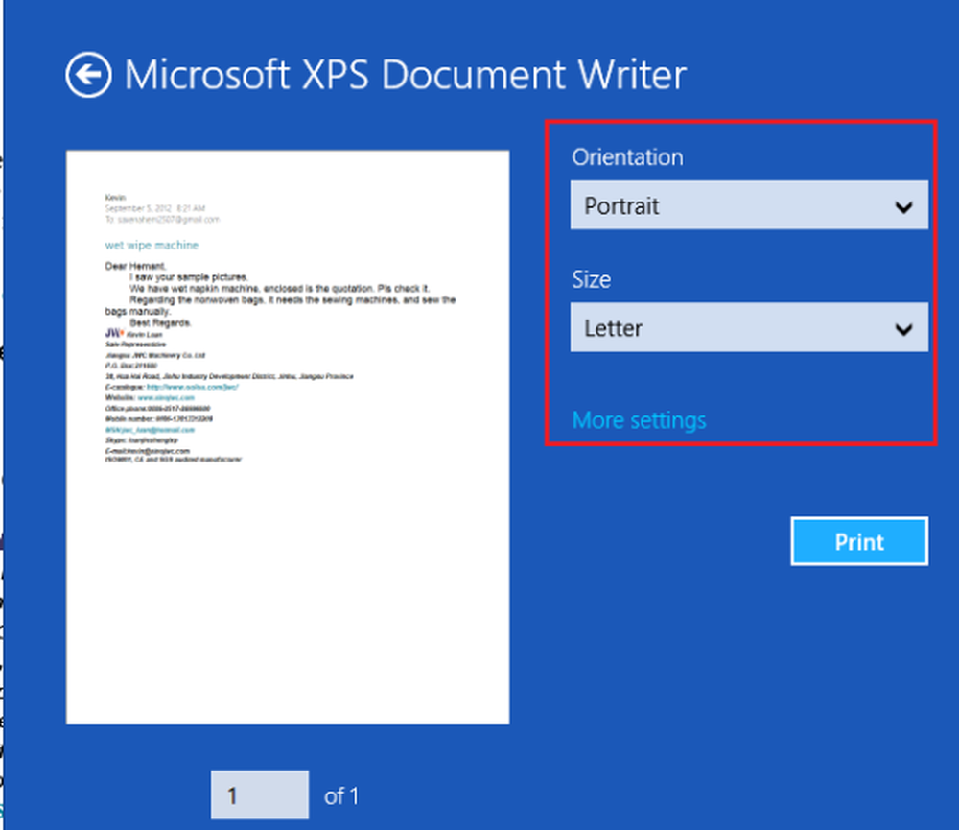Click the Microsoft XPS Document Writer title
Viewport: 959px width, 830px height.
pos(408,75)
